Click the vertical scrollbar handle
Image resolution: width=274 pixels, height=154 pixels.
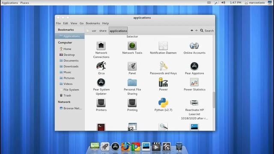pyautogui.click(x=214, y=100)
